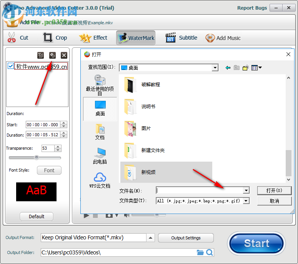Open the Subtitle tab
The width and height of the screenshot is (298, 264).
[181, 38]
